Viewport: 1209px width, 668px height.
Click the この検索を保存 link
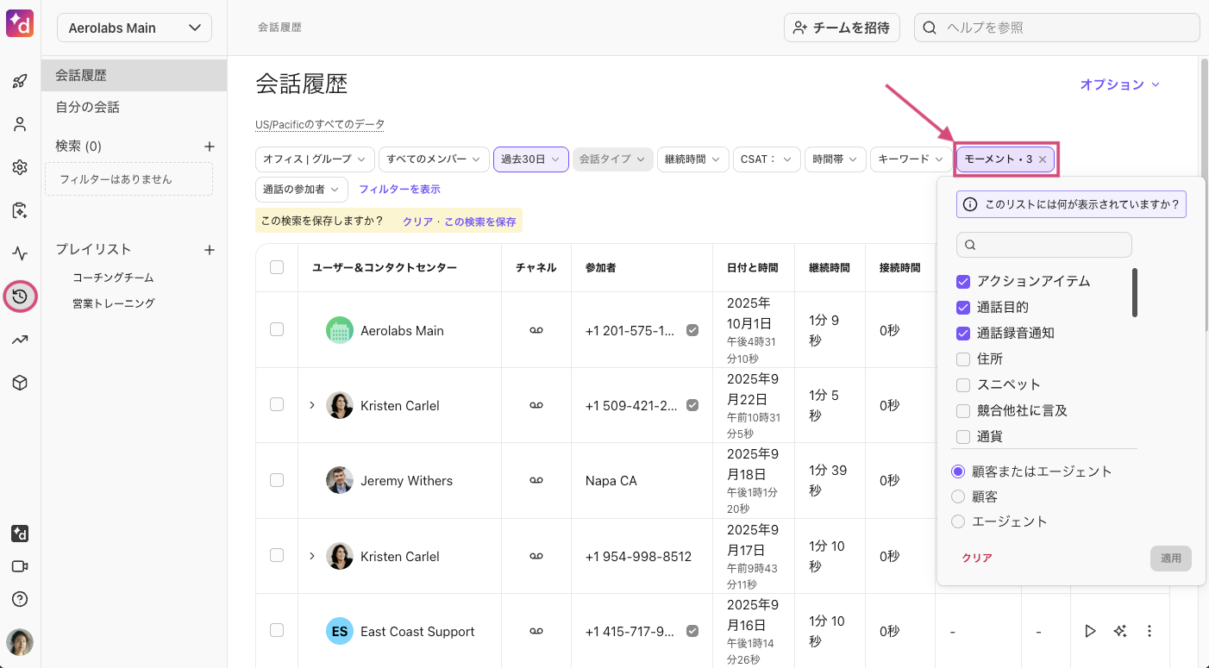(x=479, y=222)
